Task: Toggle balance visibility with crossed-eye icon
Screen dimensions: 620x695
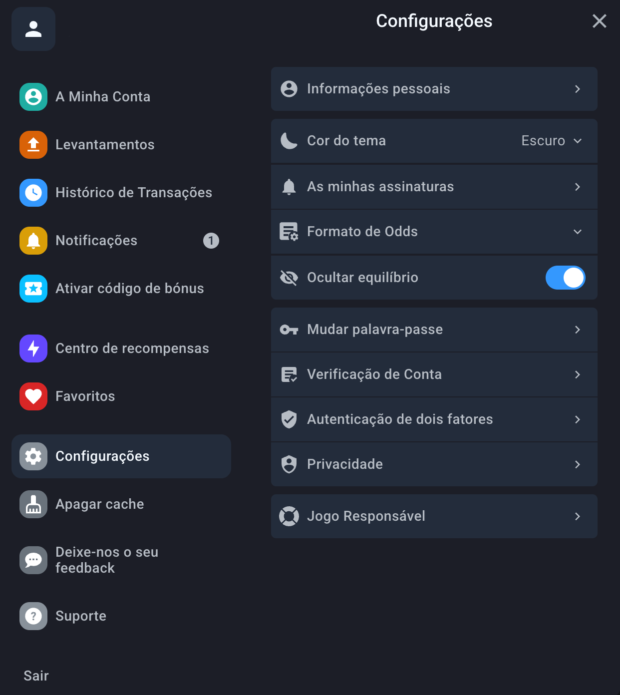Action: click(289, 278)
